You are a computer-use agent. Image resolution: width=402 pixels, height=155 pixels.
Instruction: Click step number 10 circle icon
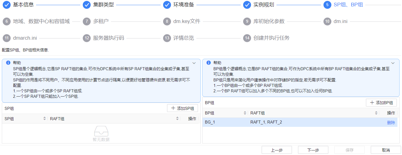pos(327,21)
